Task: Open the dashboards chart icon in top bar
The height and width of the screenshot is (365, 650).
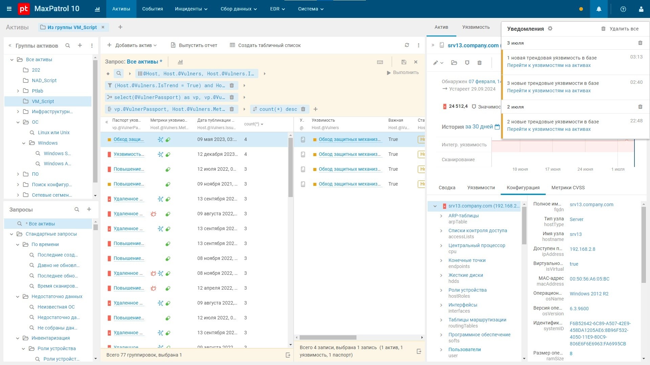Action: coord(97,9)
